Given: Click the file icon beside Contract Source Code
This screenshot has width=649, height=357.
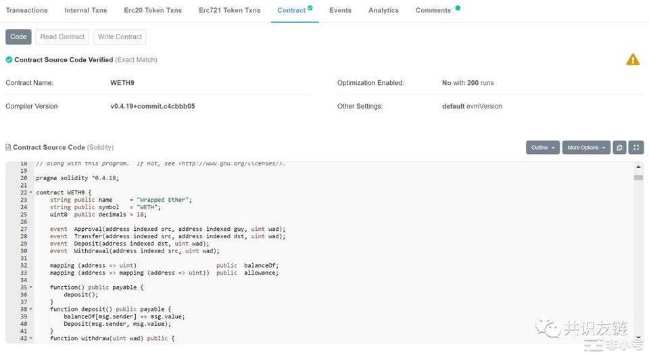Looking at the screenshot, I should coord(8,147).
